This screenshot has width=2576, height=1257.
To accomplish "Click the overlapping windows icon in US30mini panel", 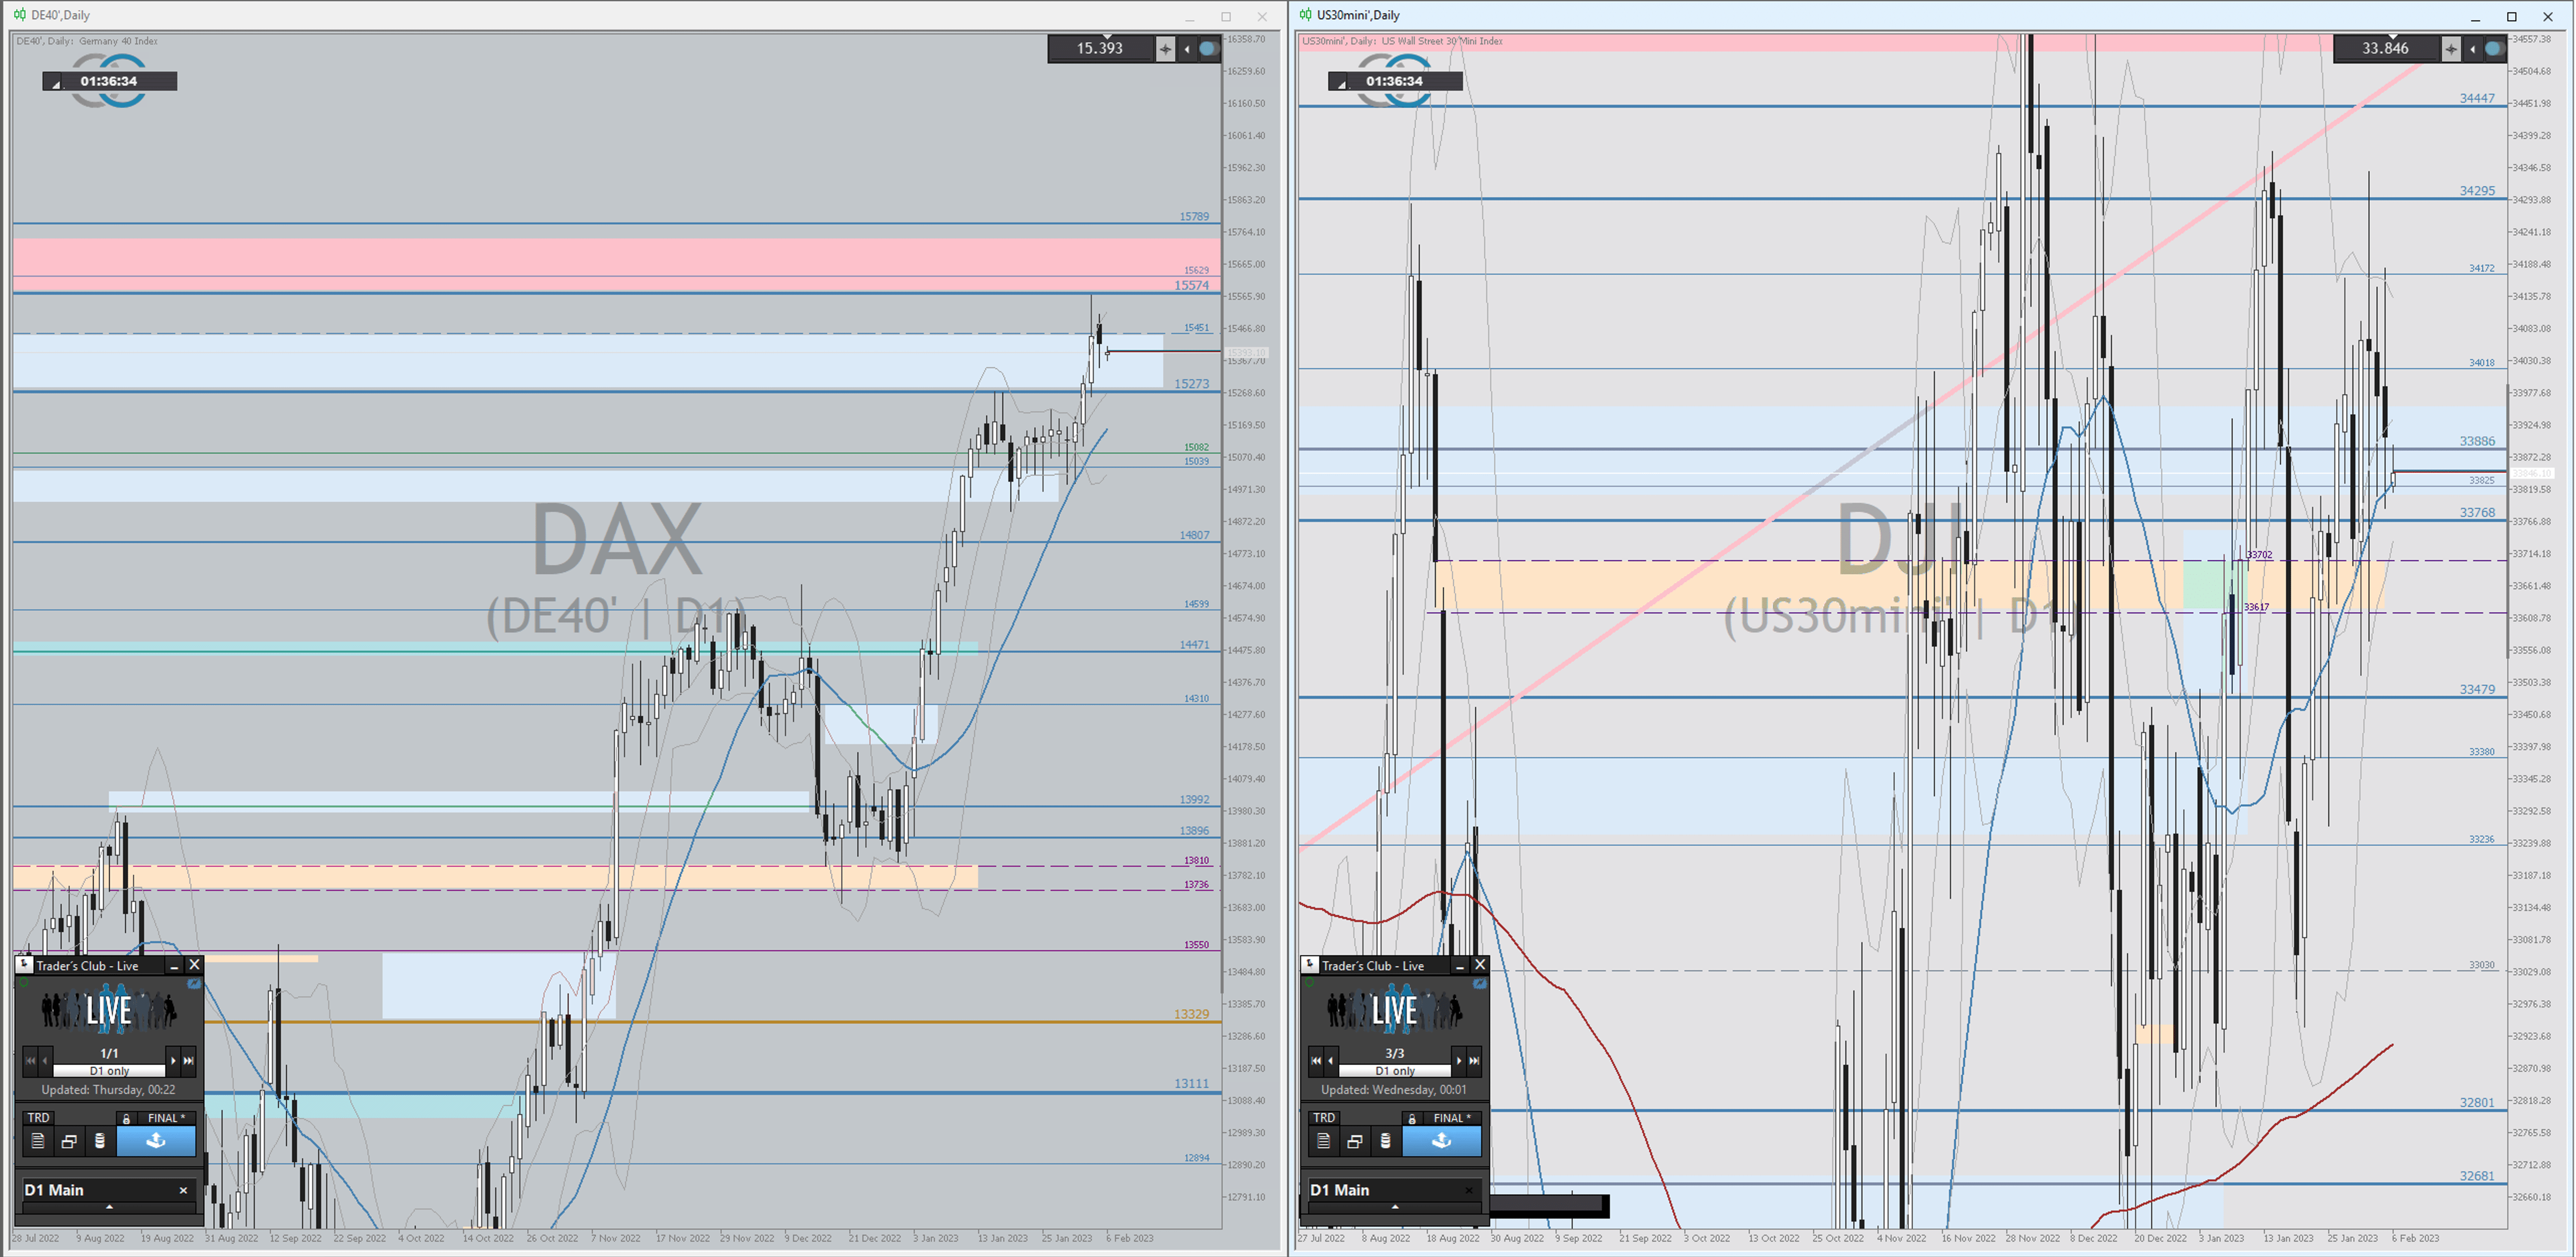I will pyautogui.click(x=1355, y=1140).
